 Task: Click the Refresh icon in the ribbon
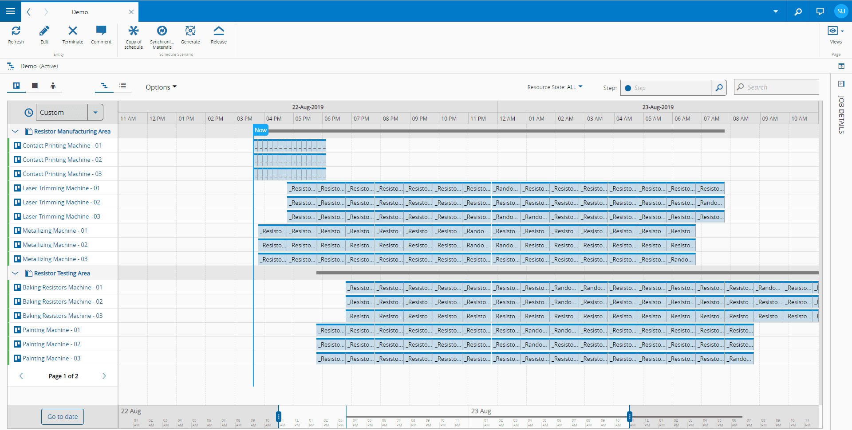pos(16,31)
